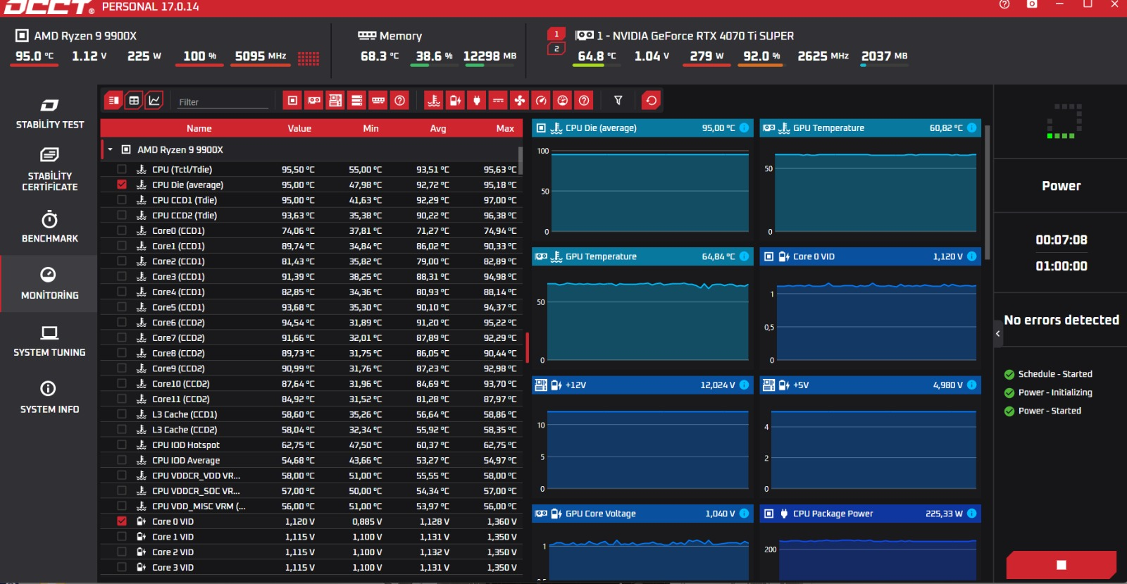Toggle the speedometer sensor type filter
Screen dimensions: 1127x584
(541, 101)
